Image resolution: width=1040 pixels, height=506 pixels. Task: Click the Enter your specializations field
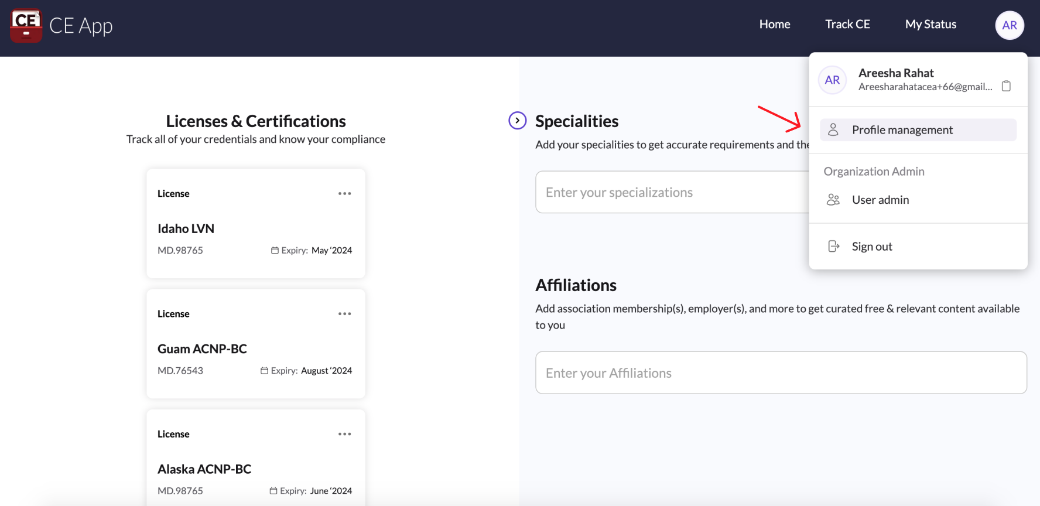[672, 192]
